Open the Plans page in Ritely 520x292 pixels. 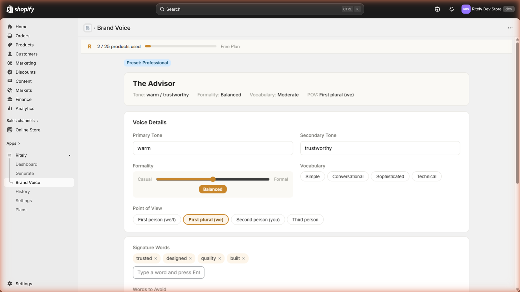pos(21,210)
